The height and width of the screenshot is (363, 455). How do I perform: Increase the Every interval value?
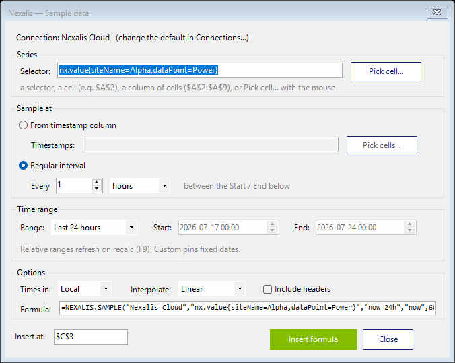coord(97,183)
